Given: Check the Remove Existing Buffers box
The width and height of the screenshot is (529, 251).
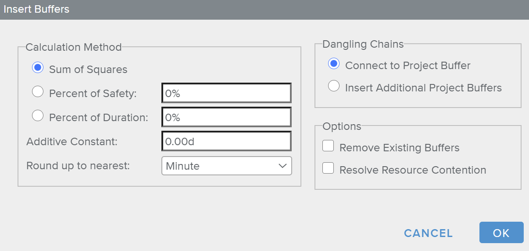Looking at the screenshot, I should 328,146.
